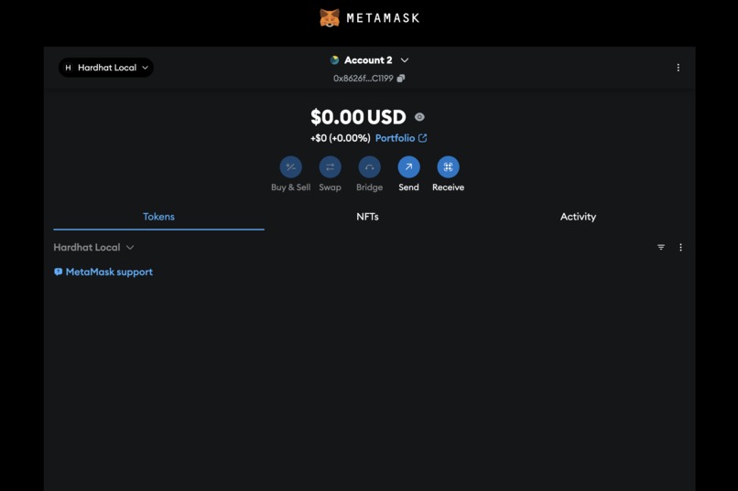Click the +$0 (+0.00%) change text
738x491 pixels.
(341, 138)
